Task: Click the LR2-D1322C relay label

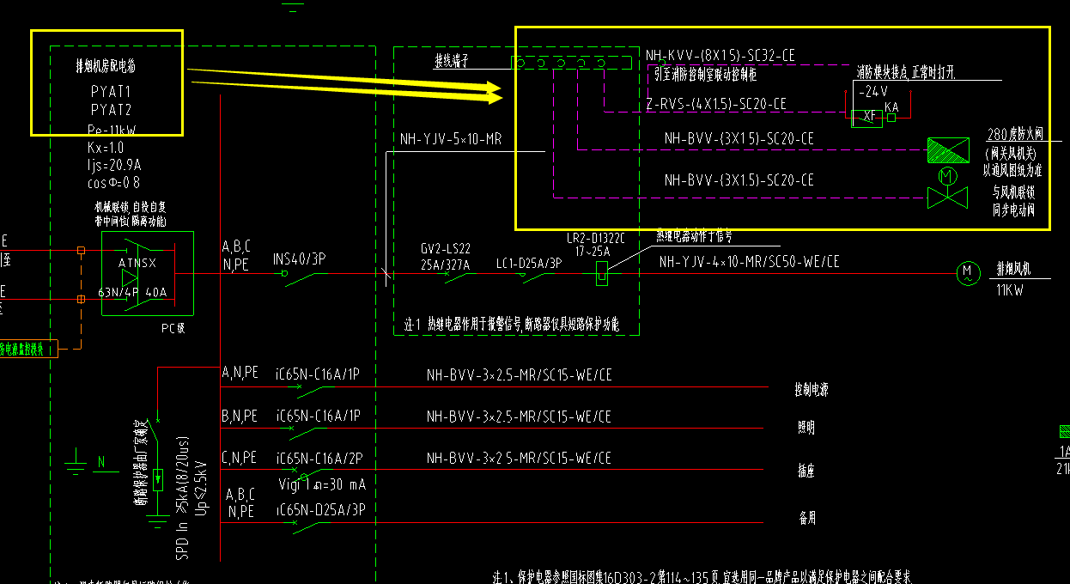Action: pos(596,236)
